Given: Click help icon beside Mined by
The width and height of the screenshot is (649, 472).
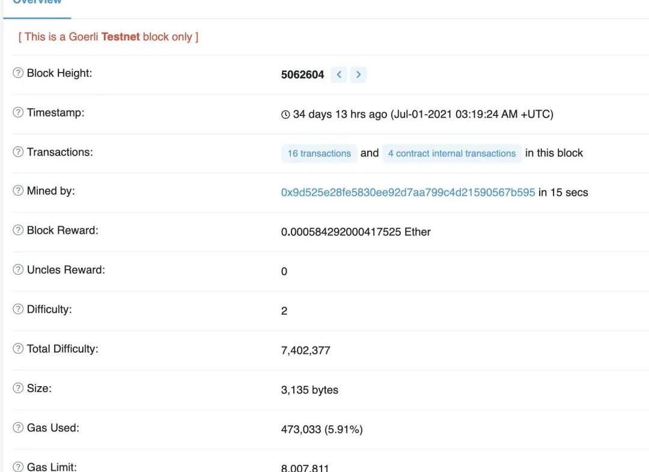Looking at the screenshot, I should coord(18,192).
